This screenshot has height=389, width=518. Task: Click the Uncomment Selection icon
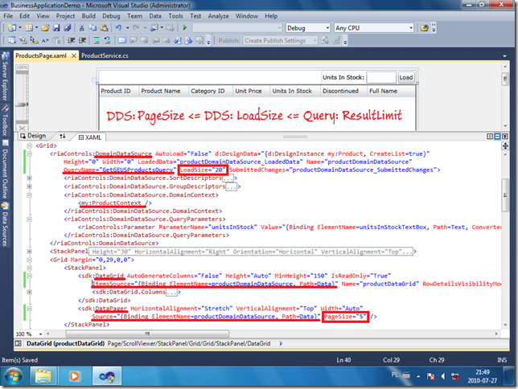[x=107, y=40]
